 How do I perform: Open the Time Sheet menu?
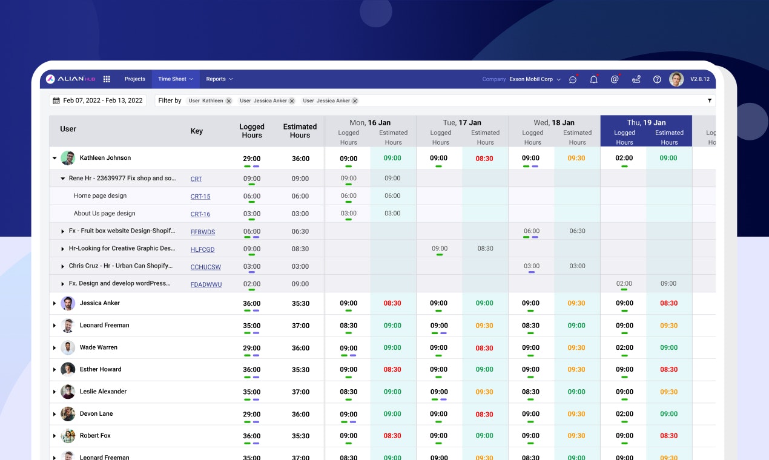click(x=176, y=79)
